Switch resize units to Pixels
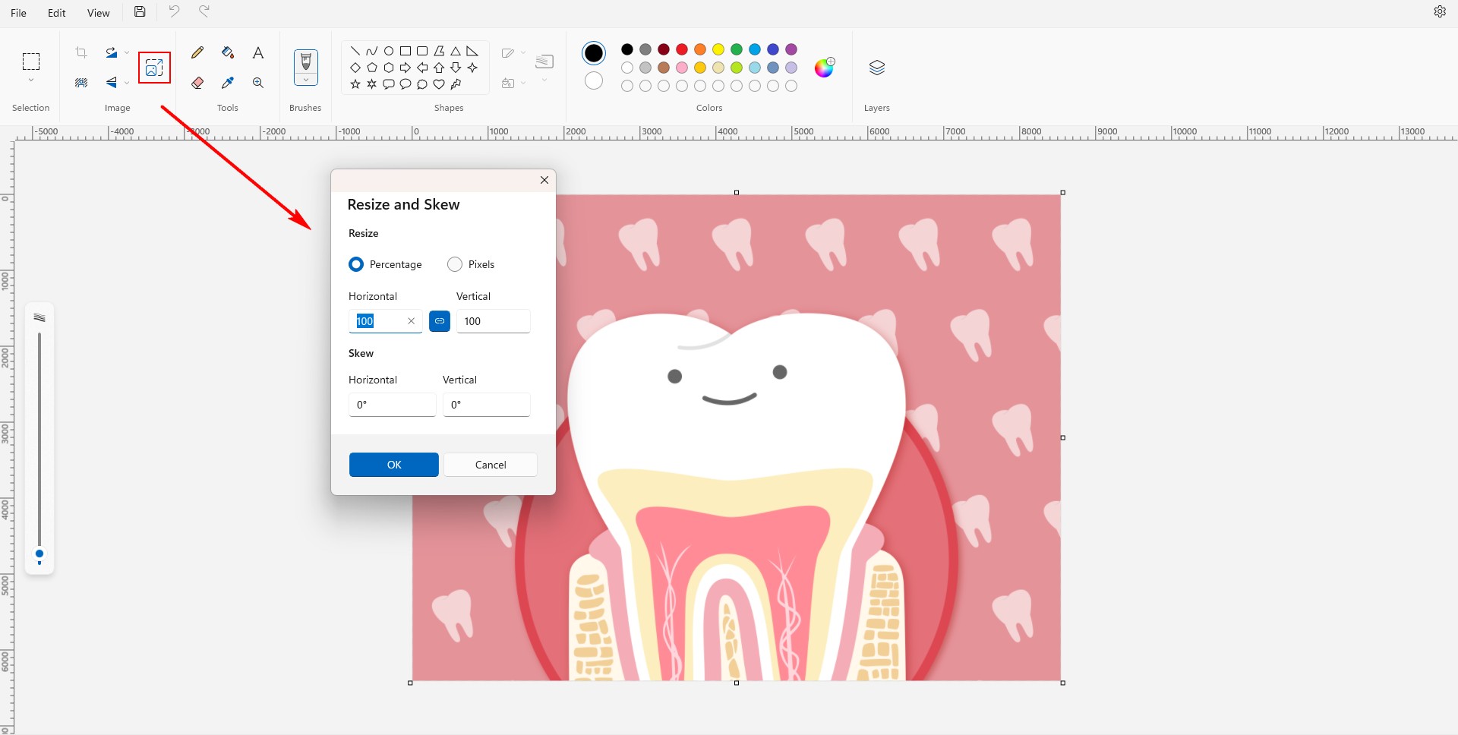Viewport: 1458px width, 735px height. (x=455, y=264)
